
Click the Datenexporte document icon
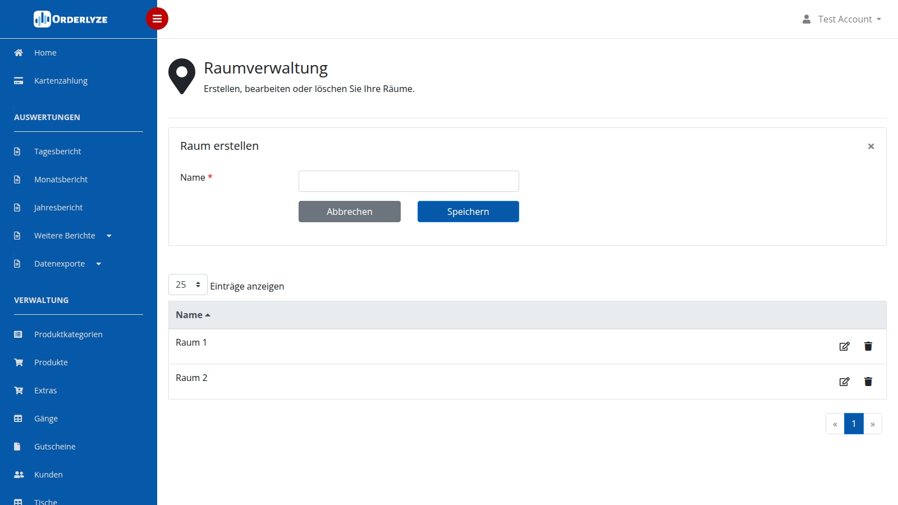click(x=17, y=264)
